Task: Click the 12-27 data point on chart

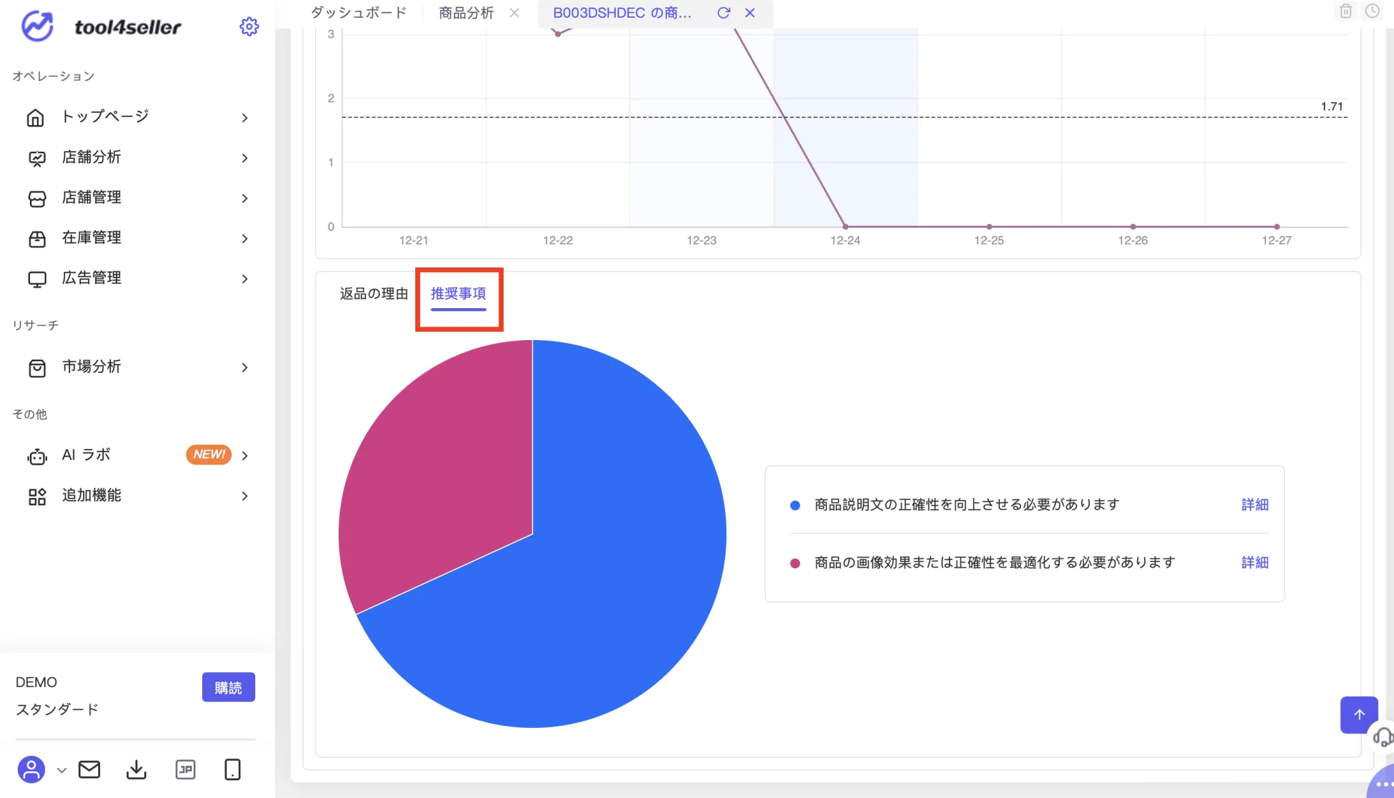Action: (1276, 227)
